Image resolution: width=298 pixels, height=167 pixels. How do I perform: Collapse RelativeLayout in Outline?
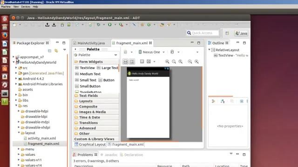[209, 50]
